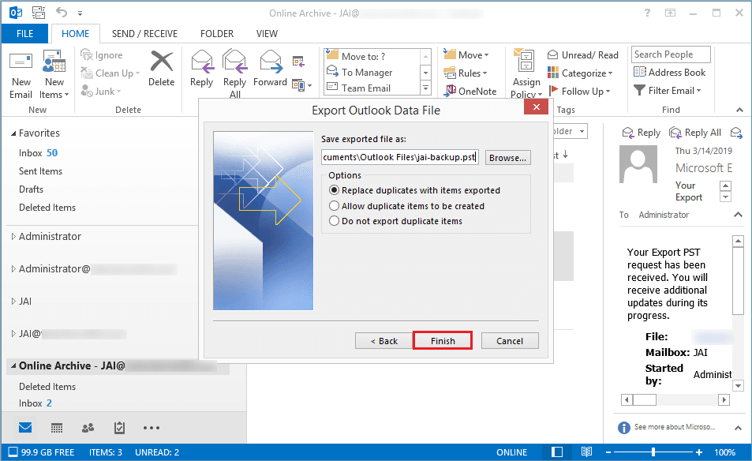
Task: Open the Clean Up menu
Action: [x=110, y=73]
